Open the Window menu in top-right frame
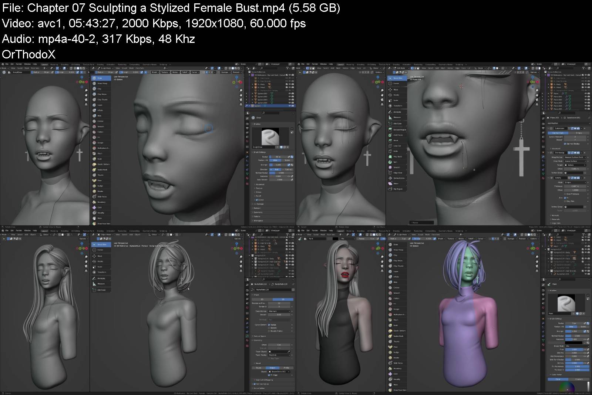 323,64
